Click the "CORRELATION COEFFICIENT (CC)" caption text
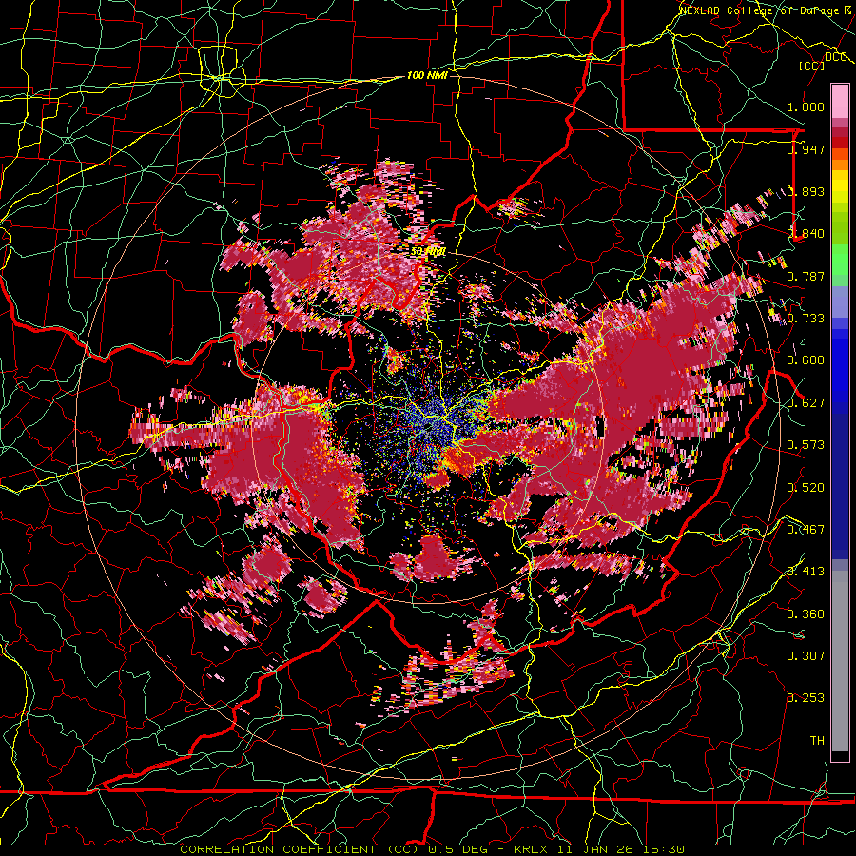Viewport: 856px width, 856px height. [300, 849]
